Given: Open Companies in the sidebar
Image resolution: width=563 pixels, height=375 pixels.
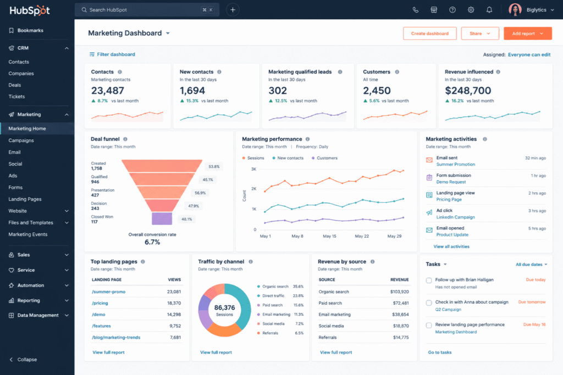Looking at the screenshot, I should pyautogui.click(x=21, y=74).
